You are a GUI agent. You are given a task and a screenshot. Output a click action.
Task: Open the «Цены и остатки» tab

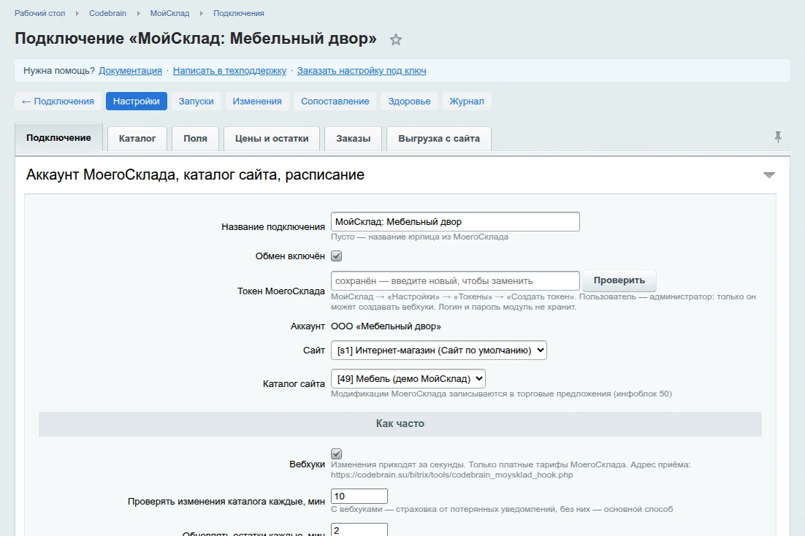[272, 139]
